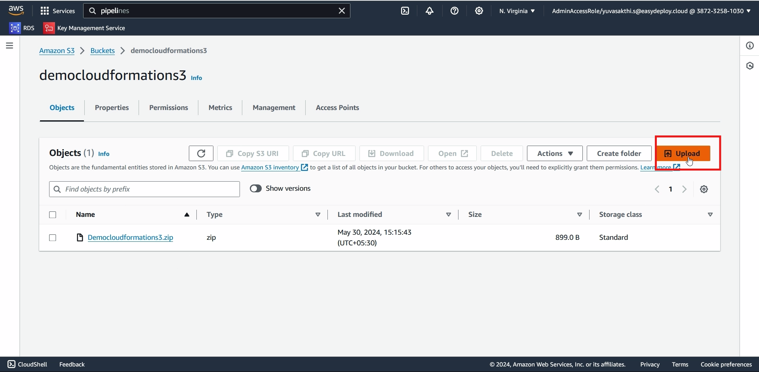Click the Copy S3 URI button
The image size is (759, 372).
click(x=253, y=154)
